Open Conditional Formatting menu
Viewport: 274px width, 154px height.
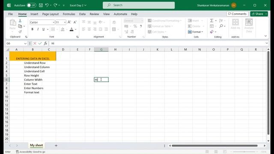[164, 21]
